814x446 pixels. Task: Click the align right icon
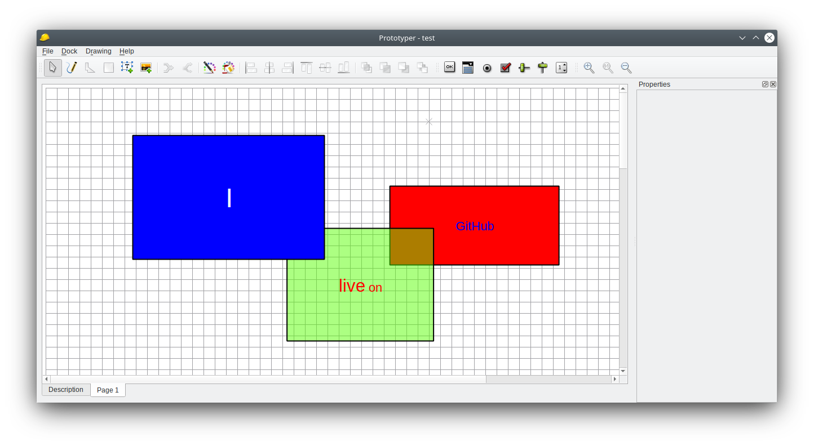[x=288, y=68]
